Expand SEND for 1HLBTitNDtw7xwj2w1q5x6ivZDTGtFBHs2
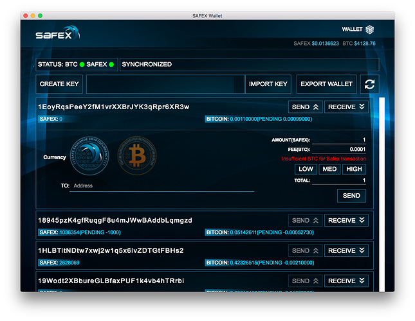 (x=305, y=250)
